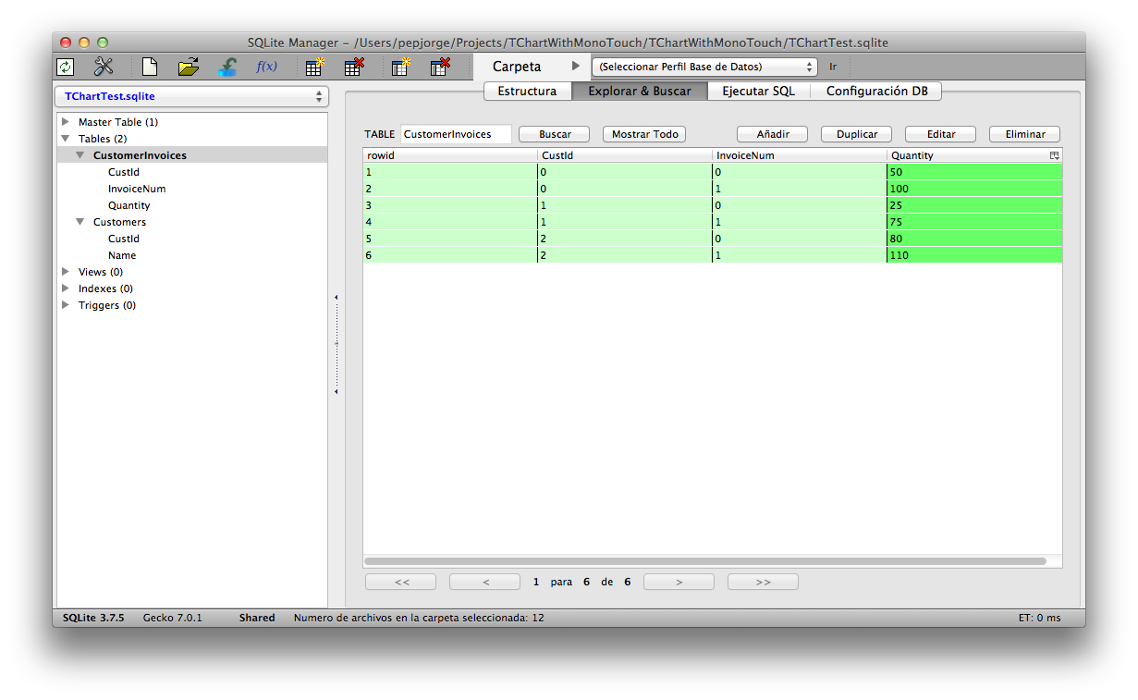Select the Quantity cell with value 110
This screenshot has width=1138, height=700.
(974, 255)
